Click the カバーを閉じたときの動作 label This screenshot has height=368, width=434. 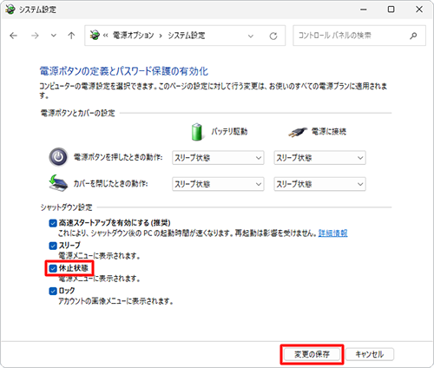point(111,184)
